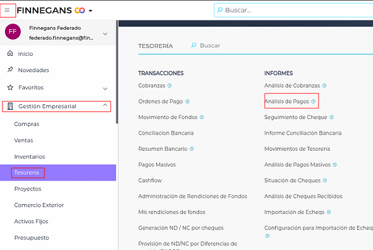Click the Favoritos star icon
Image resolution: width=373 pixels, height=250 pixels.
[x=10, y=87]
